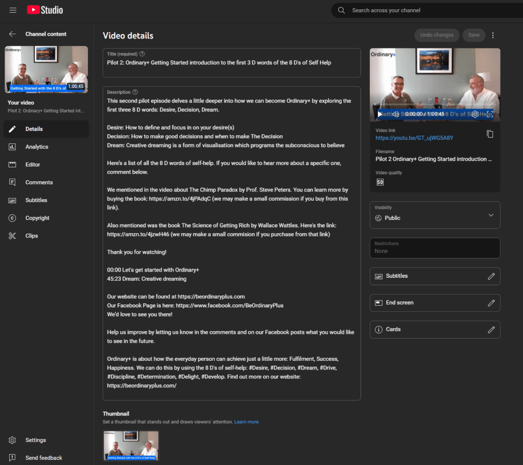The width and height of the screenshot is (523, 465).
Task: Click the Undo changes button
Action: coord(437,35)
